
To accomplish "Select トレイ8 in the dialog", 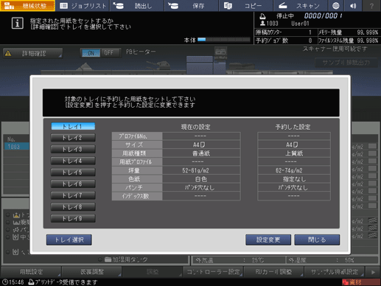I will pyautogui.click(x=73, y=207).
